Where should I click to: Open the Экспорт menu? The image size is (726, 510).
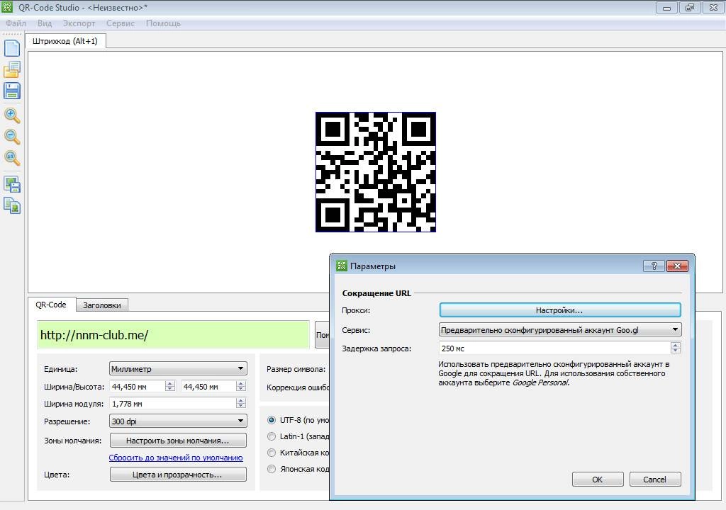79,23
